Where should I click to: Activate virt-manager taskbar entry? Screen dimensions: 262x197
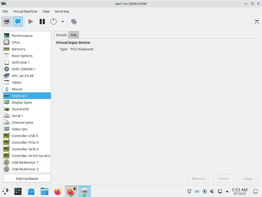[x=84, y=191]
